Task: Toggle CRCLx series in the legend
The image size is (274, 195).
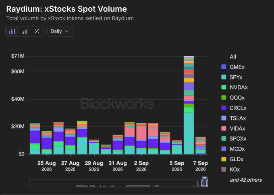Action: tap(234, 108)
